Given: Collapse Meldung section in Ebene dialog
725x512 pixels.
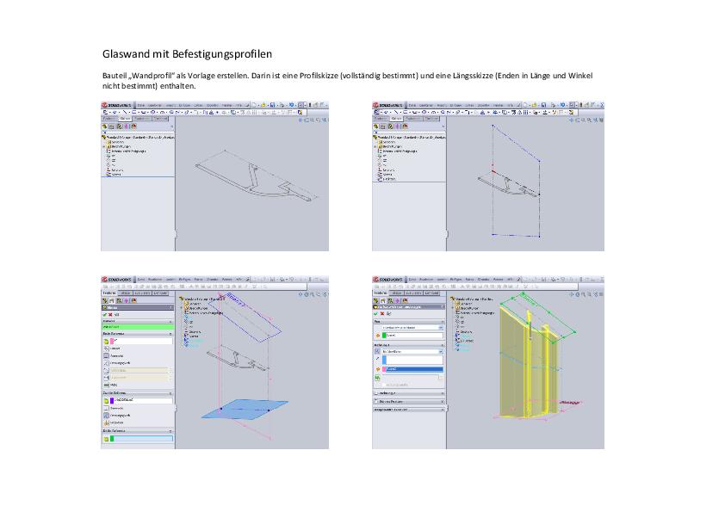Looking at the screenshot, I should tap(170, 321).
